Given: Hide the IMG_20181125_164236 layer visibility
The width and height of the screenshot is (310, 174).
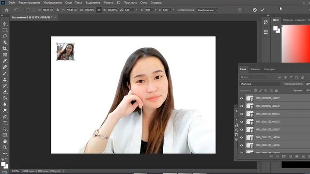Looking at the screenshot, I should (242, 145).
